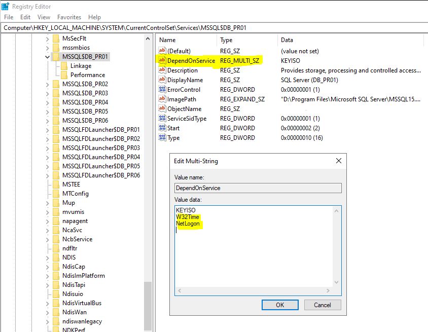428x332 pixels.
Task: Confirm the multi-string edit with OK
Action: [280, 305]
